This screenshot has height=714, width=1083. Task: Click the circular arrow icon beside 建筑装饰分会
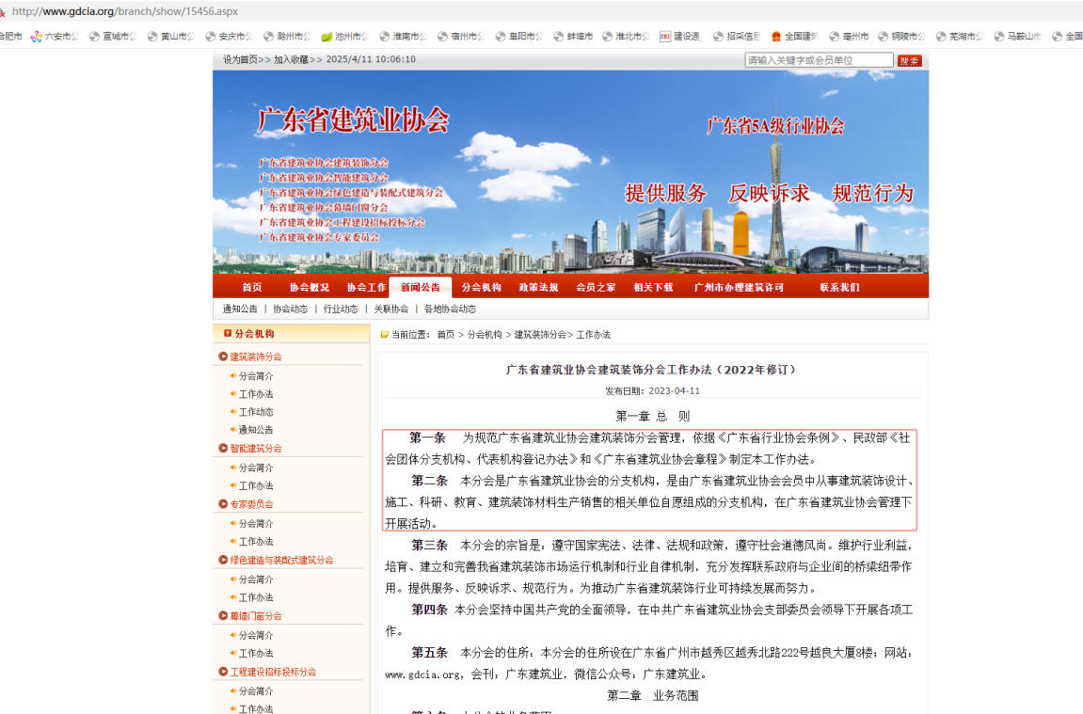[x=223, y=357]
